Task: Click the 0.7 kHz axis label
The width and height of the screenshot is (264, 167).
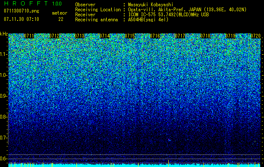Action: (x=3, y=138)
